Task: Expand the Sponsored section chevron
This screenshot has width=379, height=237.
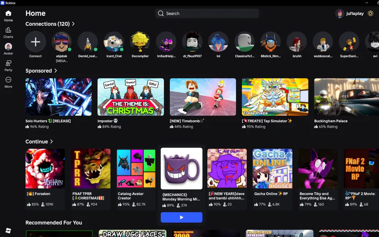Action: tap(56, 71)
